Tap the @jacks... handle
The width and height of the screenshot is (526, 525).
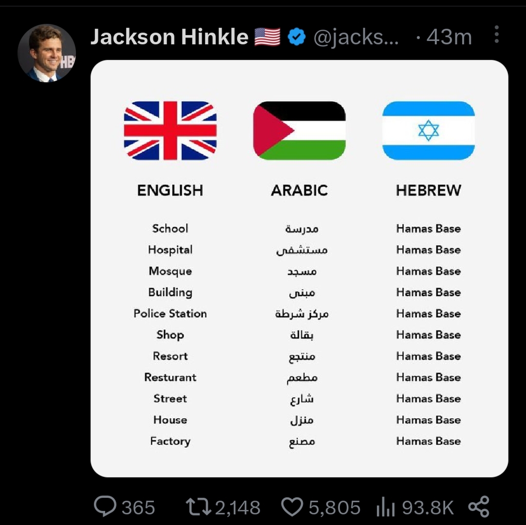click(356, 37)
